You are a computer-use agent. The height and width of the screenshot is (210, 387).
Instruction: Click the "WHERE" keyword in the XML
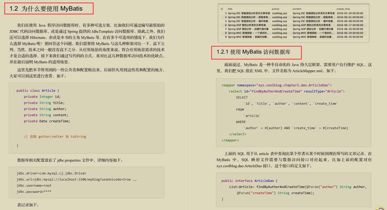(241, 122)
